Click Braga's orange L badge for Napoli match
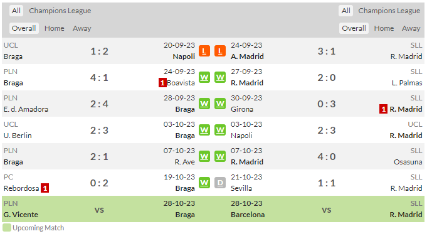Viewport: 427px width, 246px height. (x=204, y=51)
